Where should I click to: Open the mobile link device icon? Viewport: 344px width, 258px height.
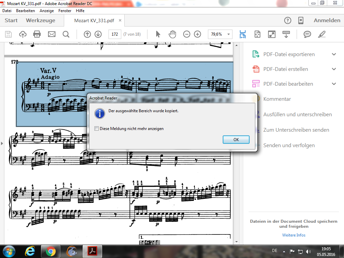[301, 20]
